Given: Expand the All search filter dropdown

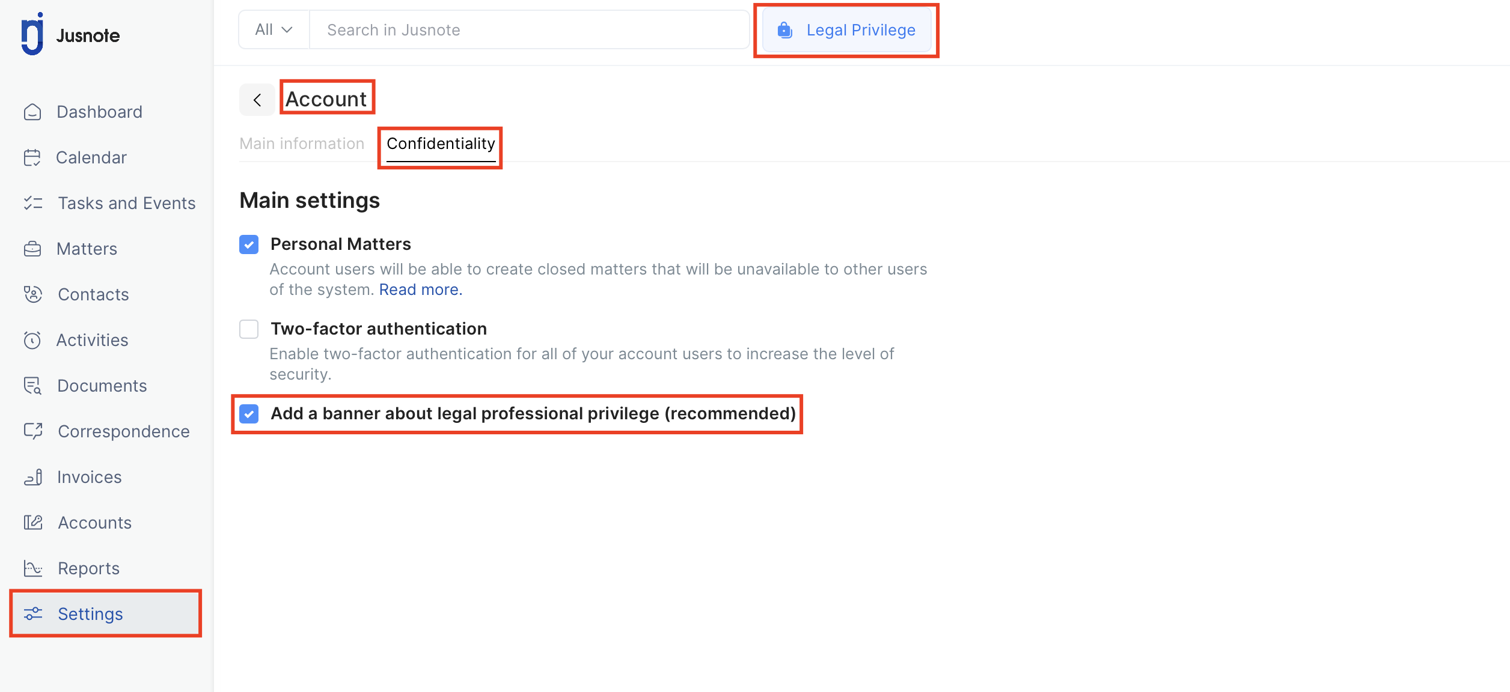Looking at the screenshot, I should pyautogui.click(x=274, y=30).
